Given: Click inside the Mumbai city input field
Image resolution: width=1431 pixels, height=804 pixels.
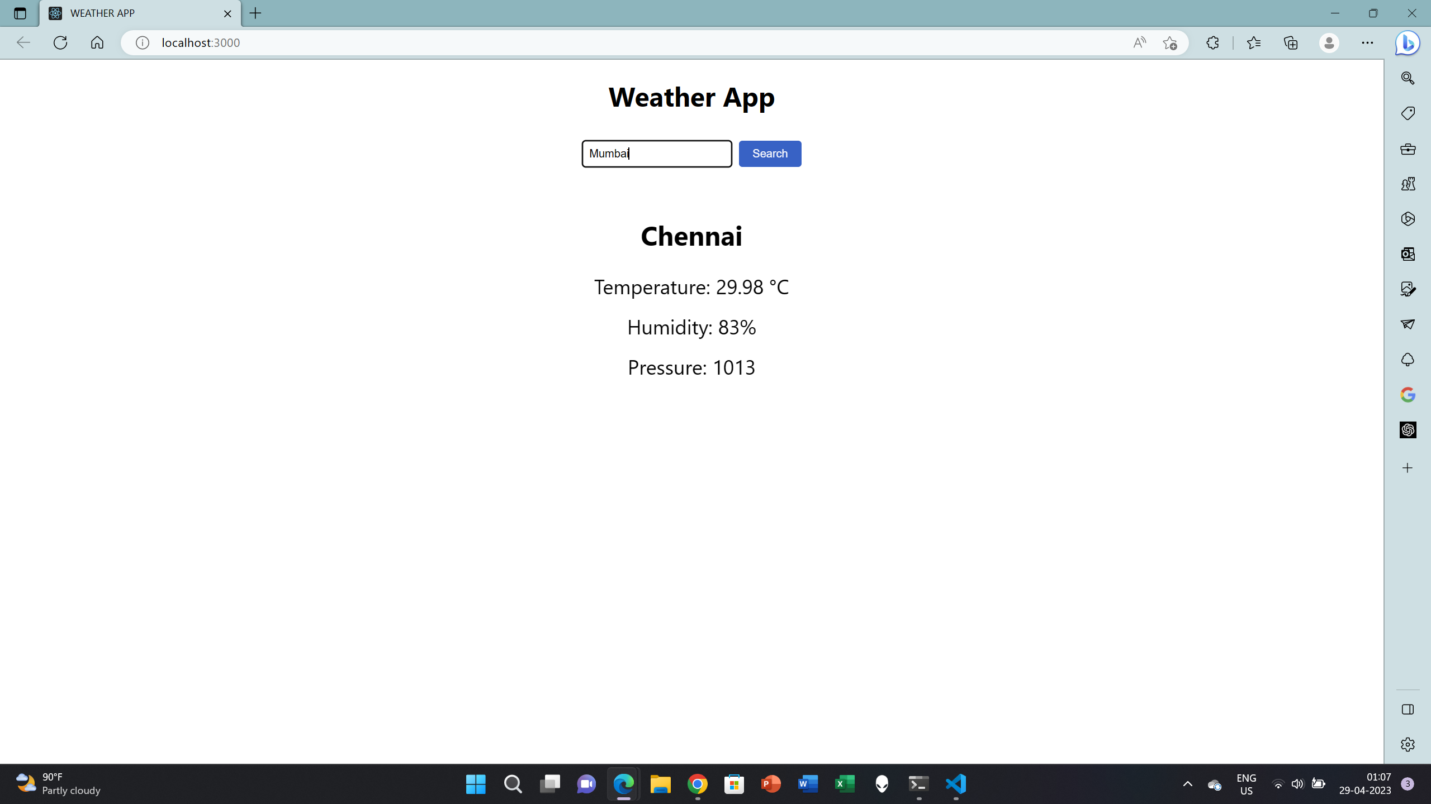Looking at the screenshot, I should tap(656, 153).
